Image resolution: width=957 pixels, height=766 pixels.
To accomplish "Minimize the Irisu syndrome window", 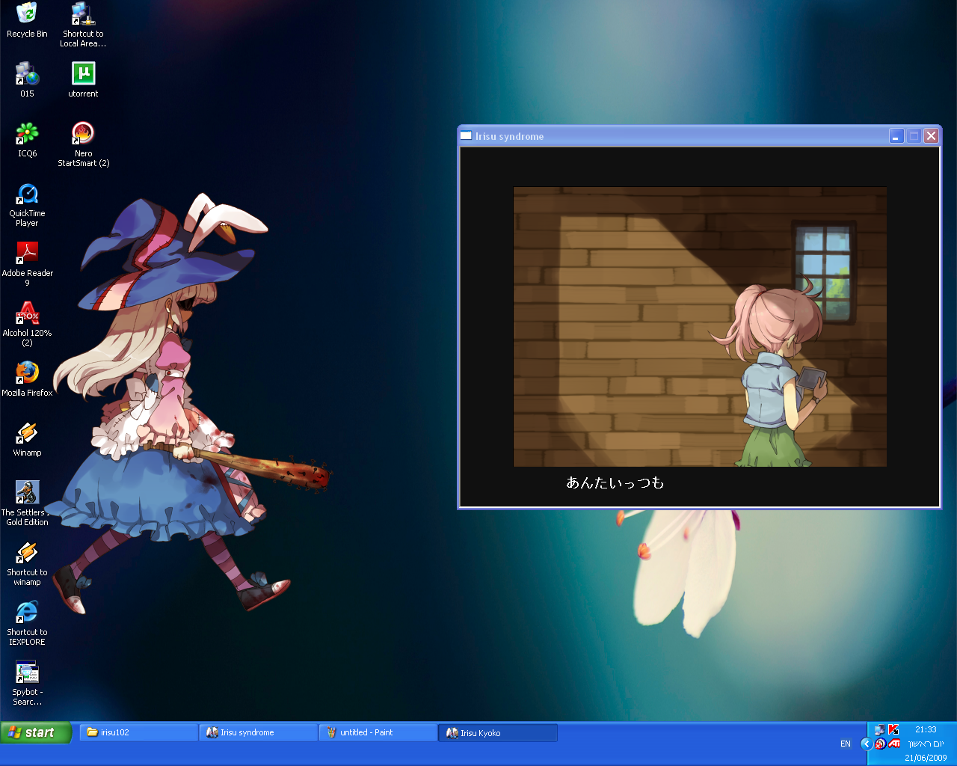I will (896, 136).
